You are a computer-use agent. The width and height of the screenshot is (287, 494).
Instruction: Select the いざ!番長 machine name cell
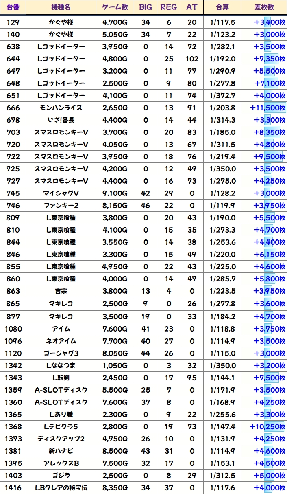(x=61, y=120)
